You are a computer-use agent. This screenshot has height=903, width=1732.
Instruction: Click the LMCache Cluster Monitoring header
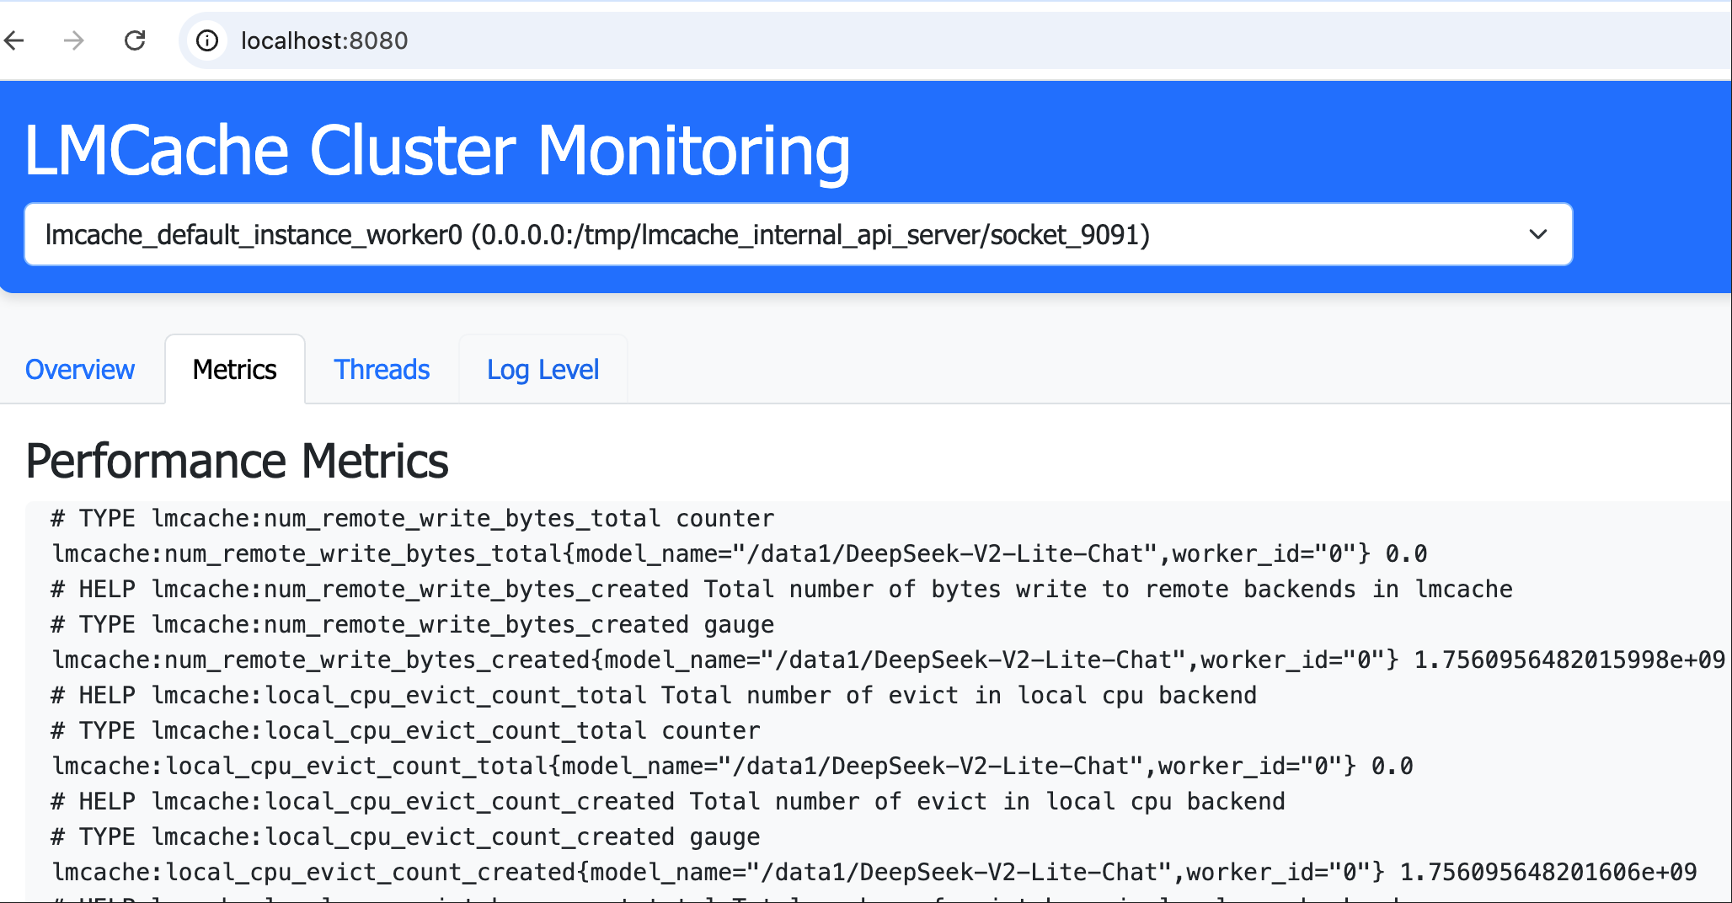pos(438,150)
